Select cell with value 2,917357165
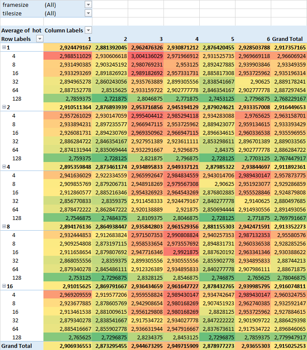The width and height of the screenshot is (307, 350). [x=289, y=48]
